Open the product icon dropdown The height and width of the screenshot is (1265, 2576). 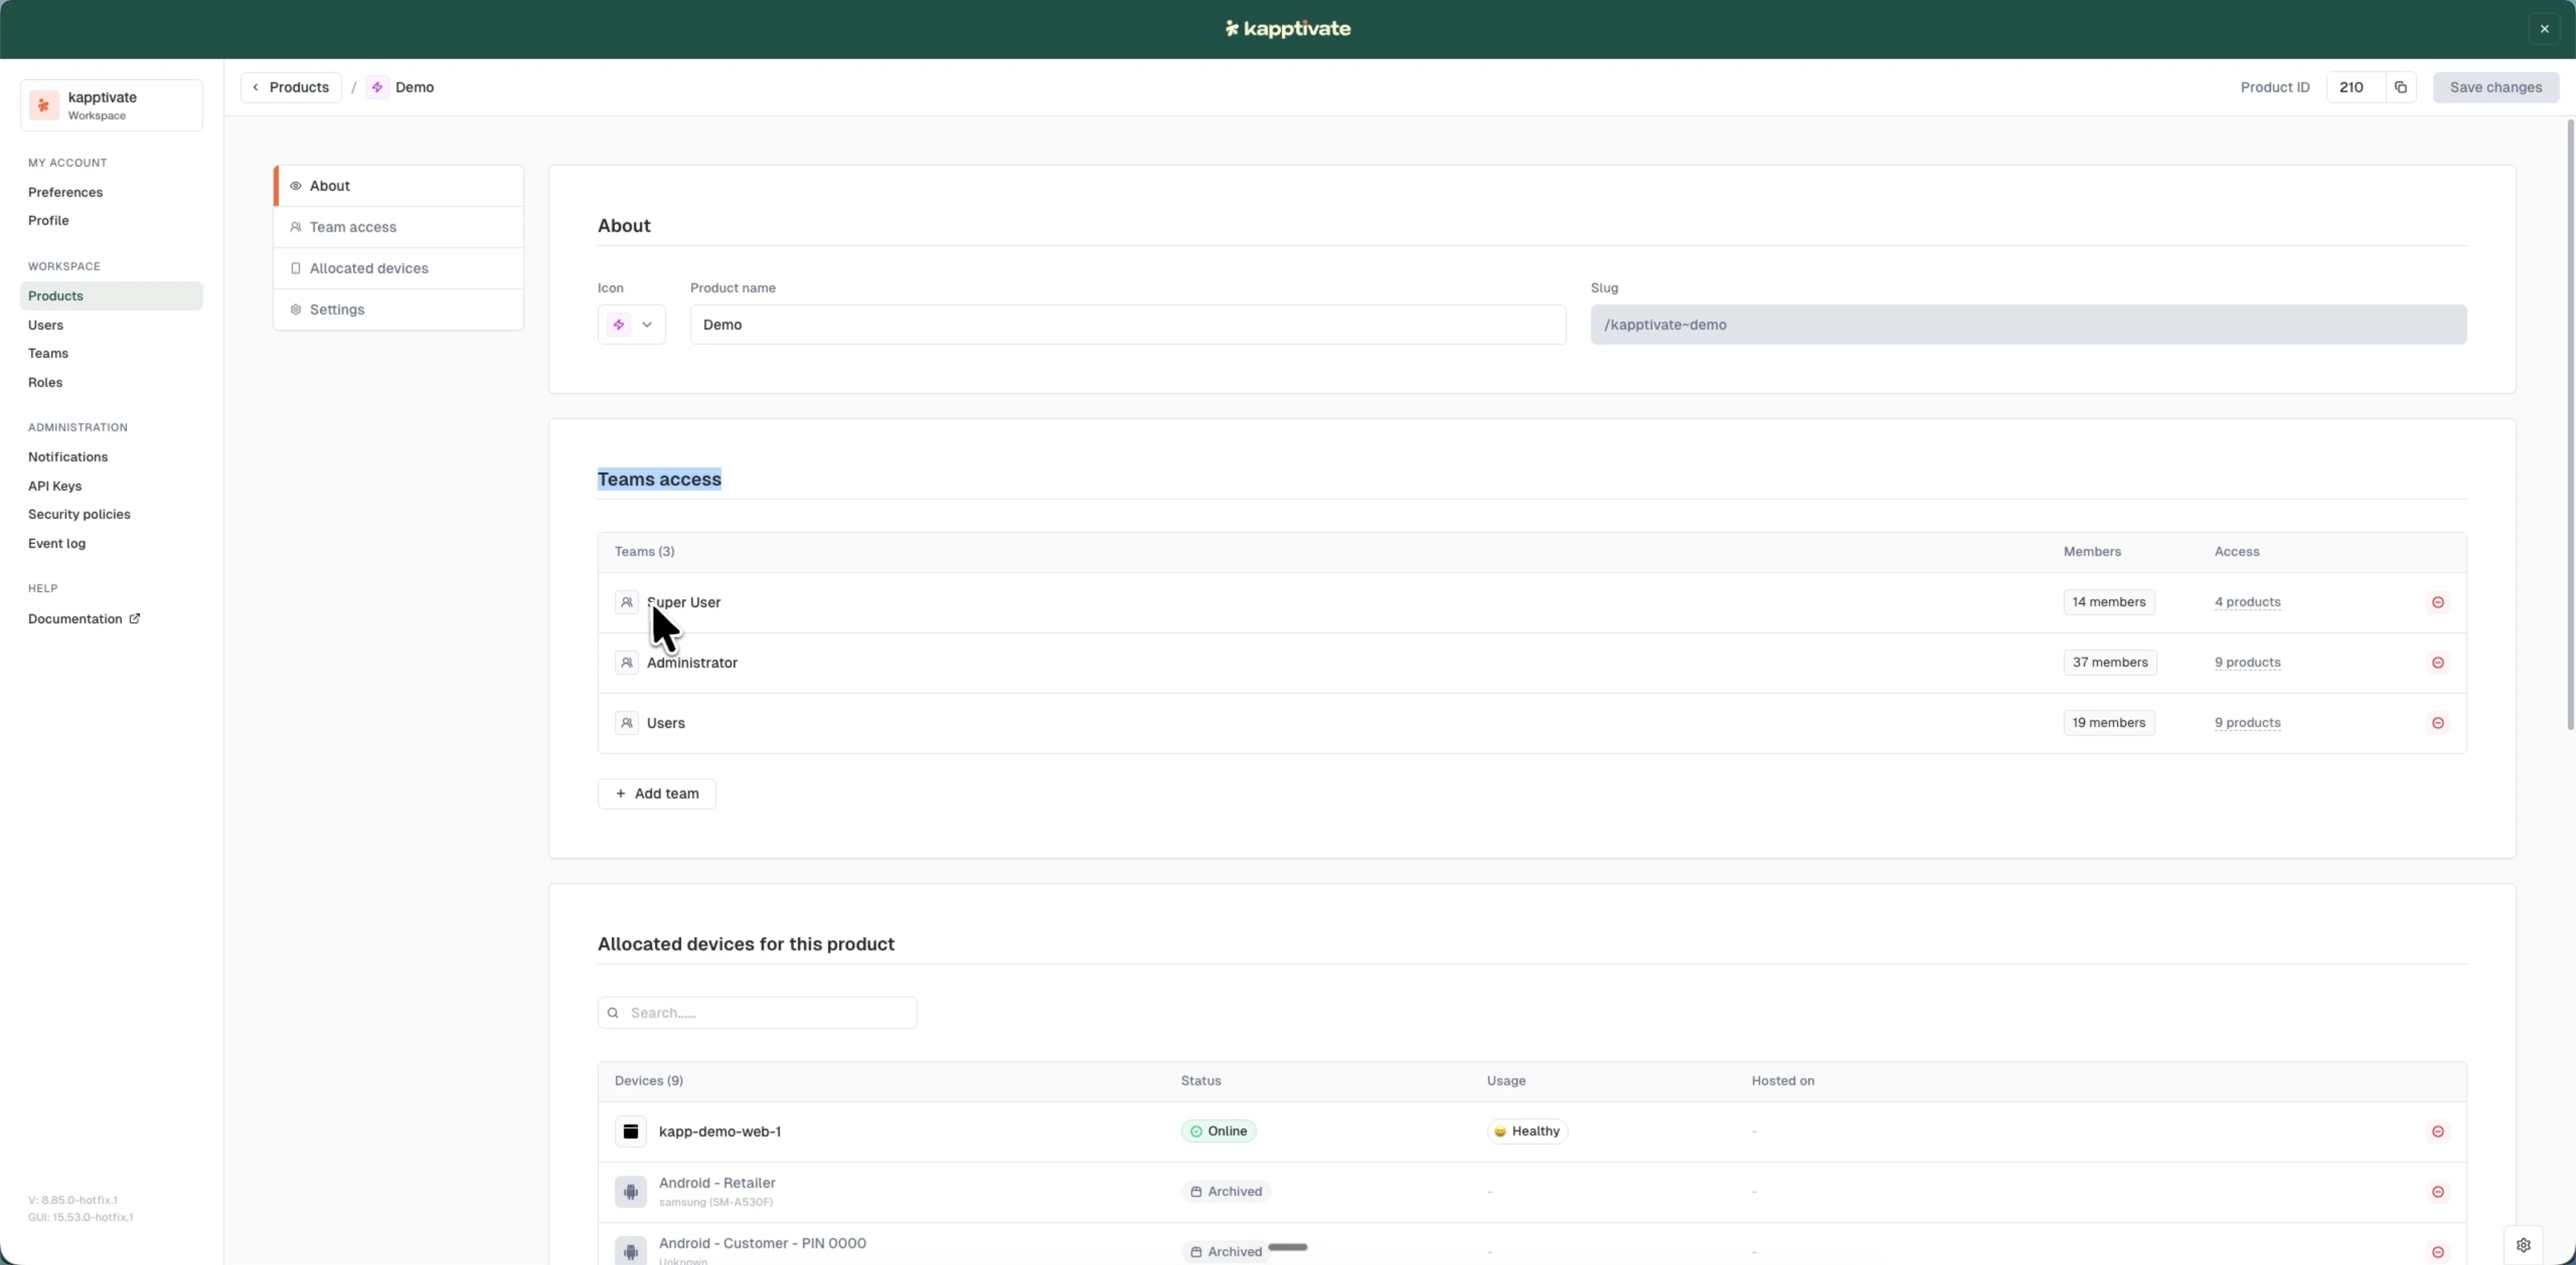point(632,325)
